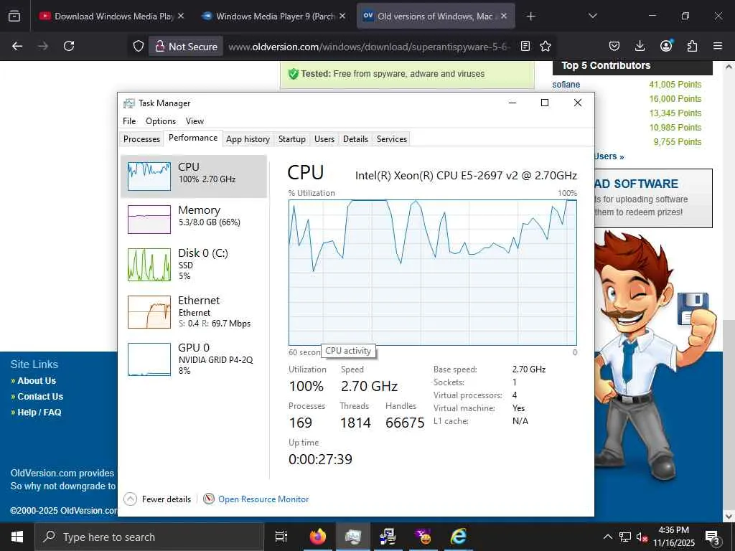735x551 pixels.
Task: Click Not Secure lock indicator
Action: 186,47
